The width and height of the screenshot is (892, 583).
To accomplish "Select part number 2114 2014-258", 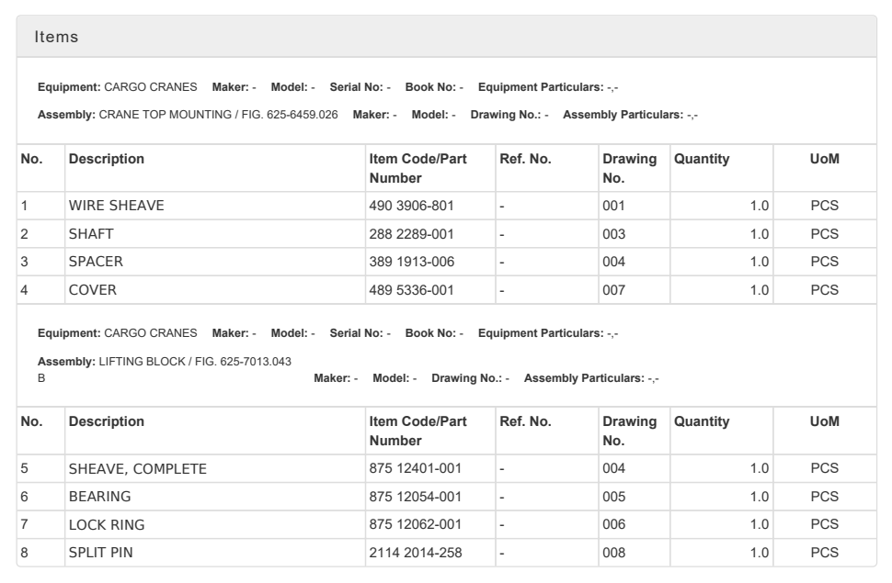I will (x=415, y=553).
